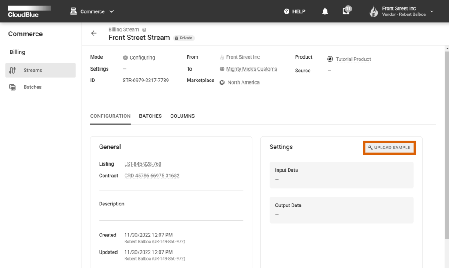Screen dimensions: 449x268
Task: Switch to the COLUMNS tab
Action: click(182, 116)
